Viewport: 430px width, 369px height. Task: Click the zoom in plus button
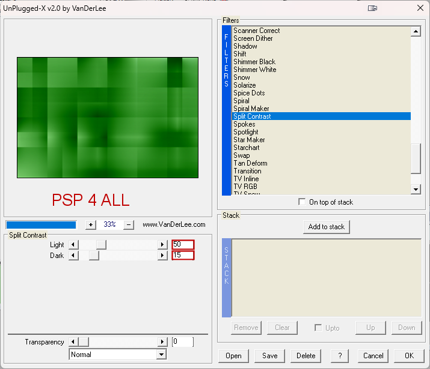(91, 225)
